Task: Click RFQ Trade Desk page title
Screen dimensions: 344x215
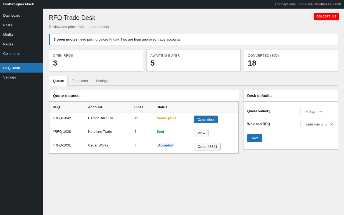Action: 72,18
